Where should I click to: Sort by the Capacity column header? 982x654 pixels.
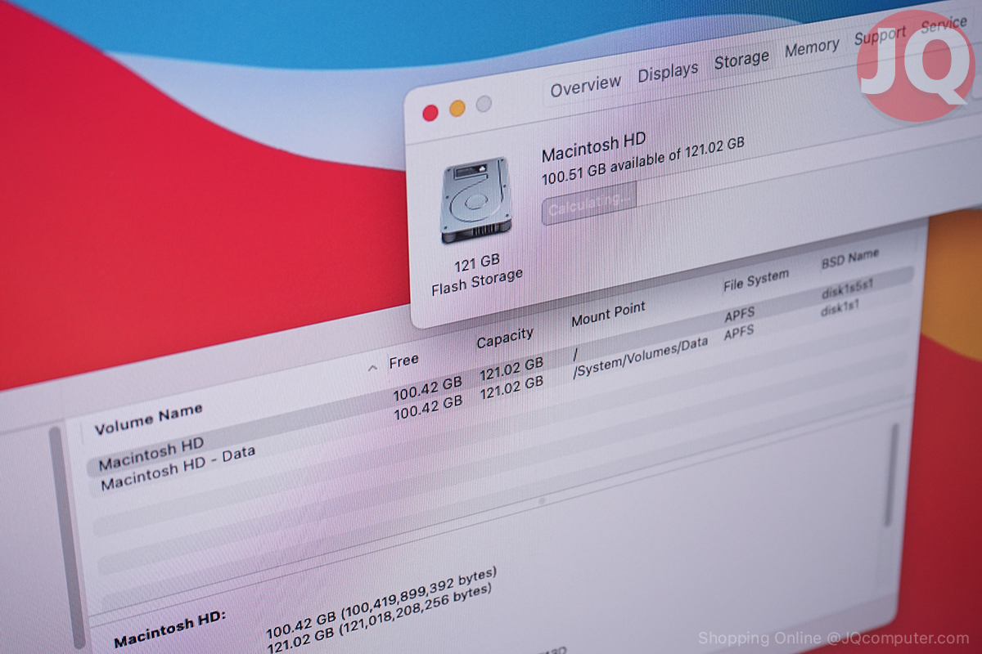point(505,338)
